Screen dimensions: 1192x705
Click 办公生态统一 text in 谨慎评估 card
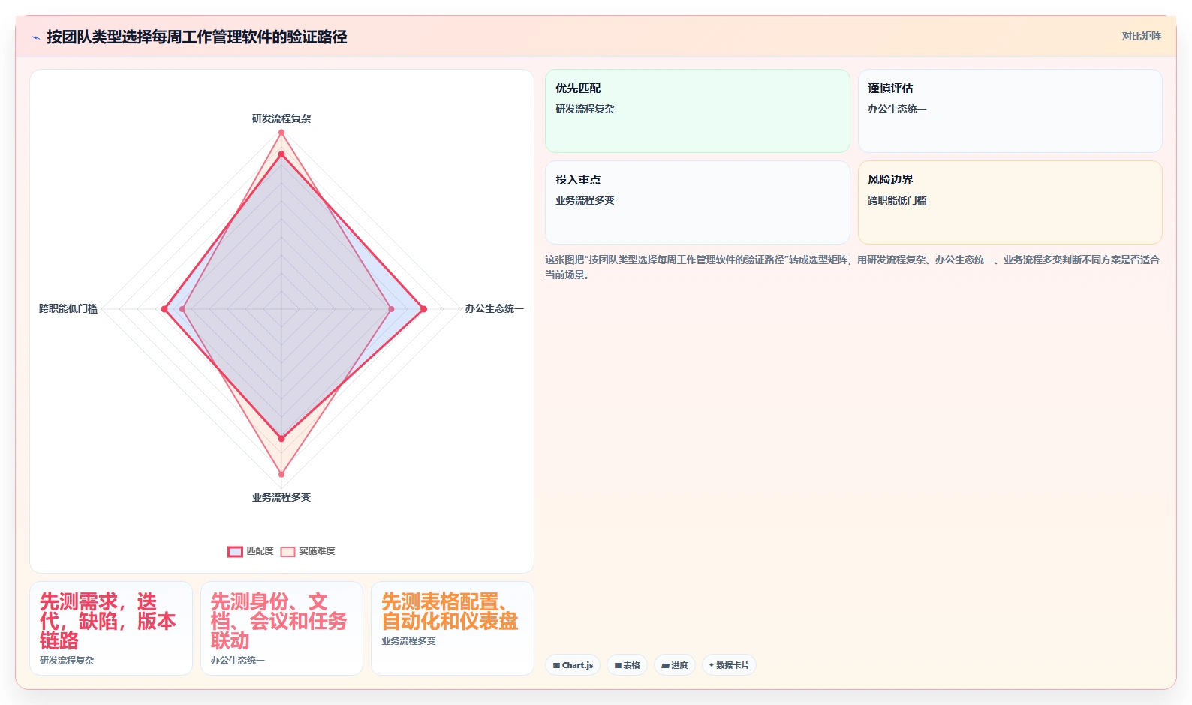pos(897,109)
